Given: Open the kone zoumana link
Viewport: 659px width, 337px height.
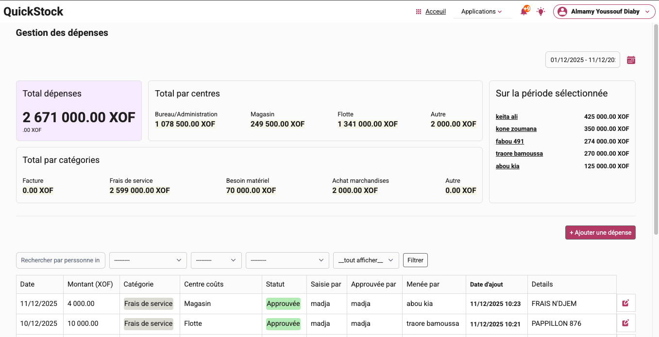Looking at the screenshot, I should coord(516,129).
